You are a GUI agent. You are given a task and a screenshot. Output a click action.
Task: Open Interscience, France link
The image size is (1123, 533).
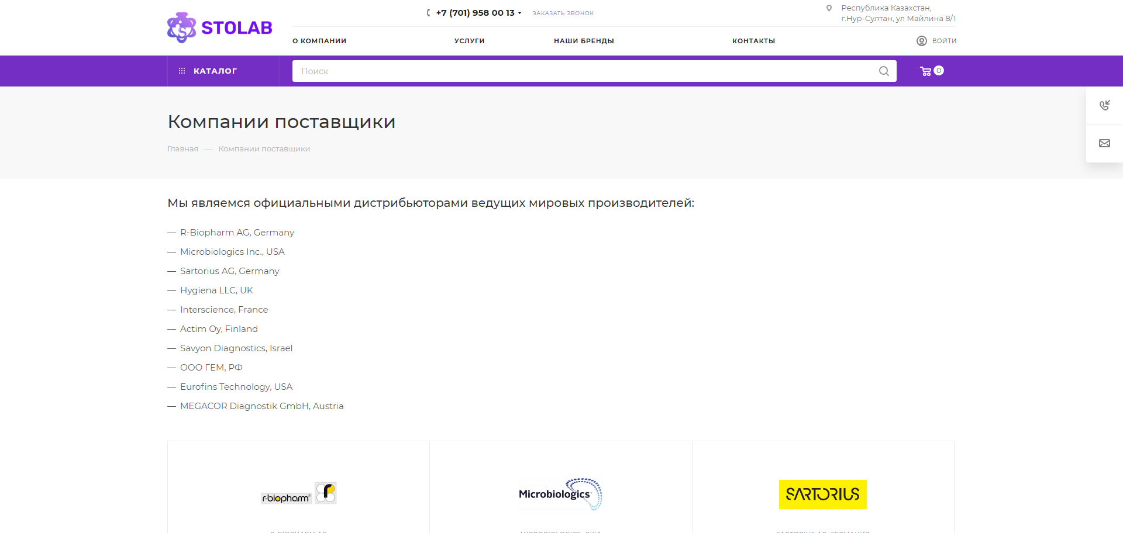[x=224, y=310]
